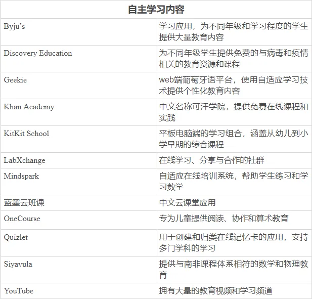Image resolution: width=312 pixels, height=299 pixels.
Task: Click the table header 自主学习内容
Action: (x=156, y=9)
